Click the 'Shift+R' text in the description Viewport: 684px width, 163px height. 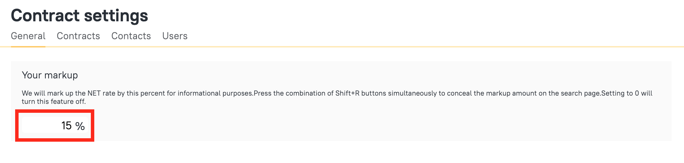[x=348, y=94]
